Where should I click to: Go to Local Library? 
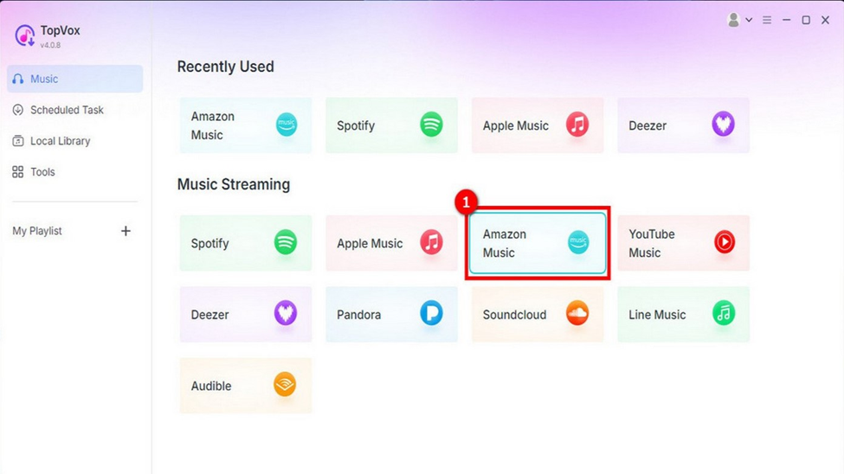[60, 141]
